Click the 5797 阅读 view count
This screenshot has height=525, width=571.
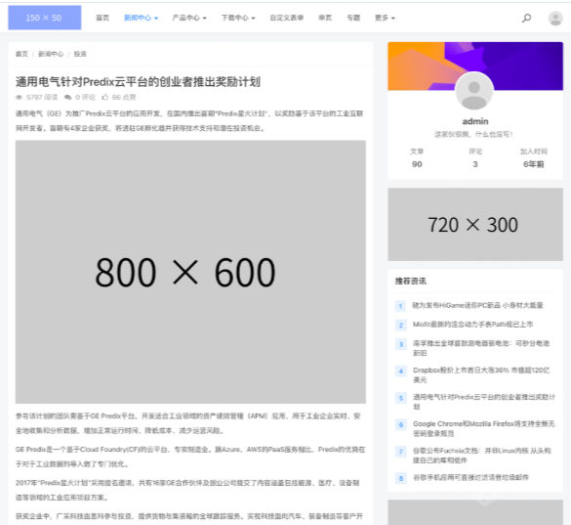42,97
